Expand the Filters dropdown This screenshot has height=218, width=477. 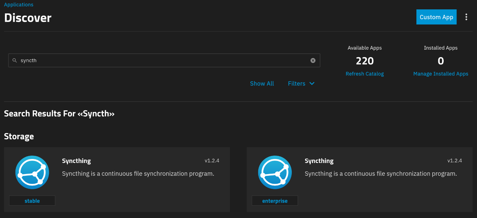coord(301,84)
